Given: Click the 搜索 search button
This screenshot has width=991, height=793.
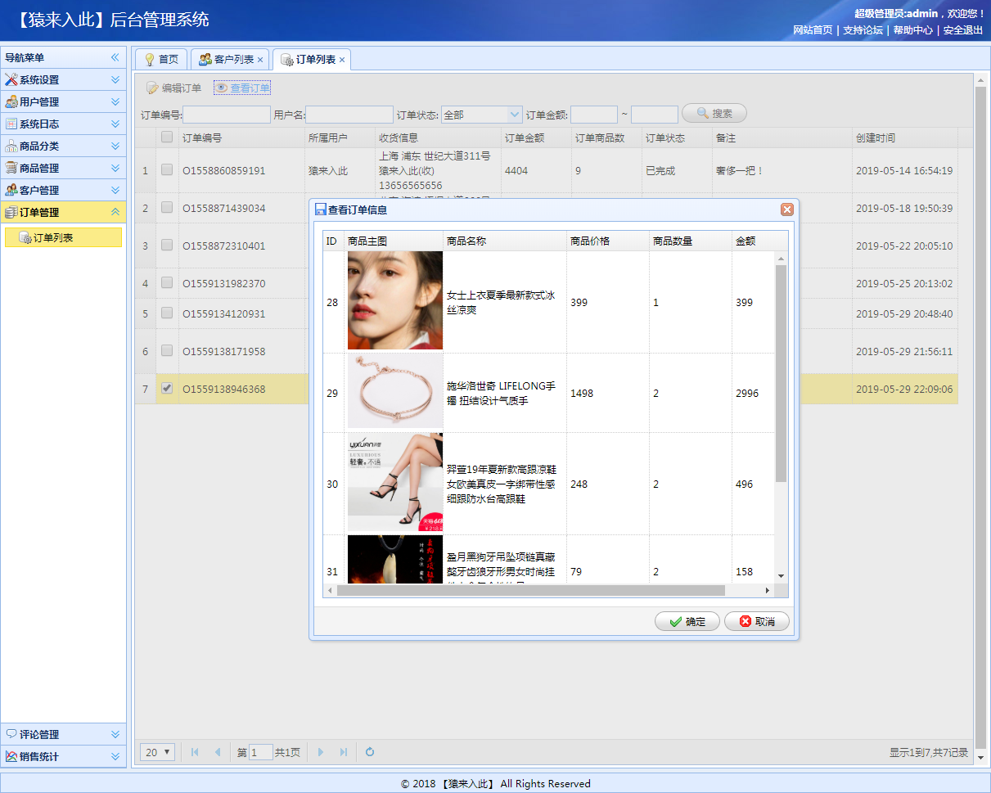Looking at the screenshot, I should (x=714, y=114).
